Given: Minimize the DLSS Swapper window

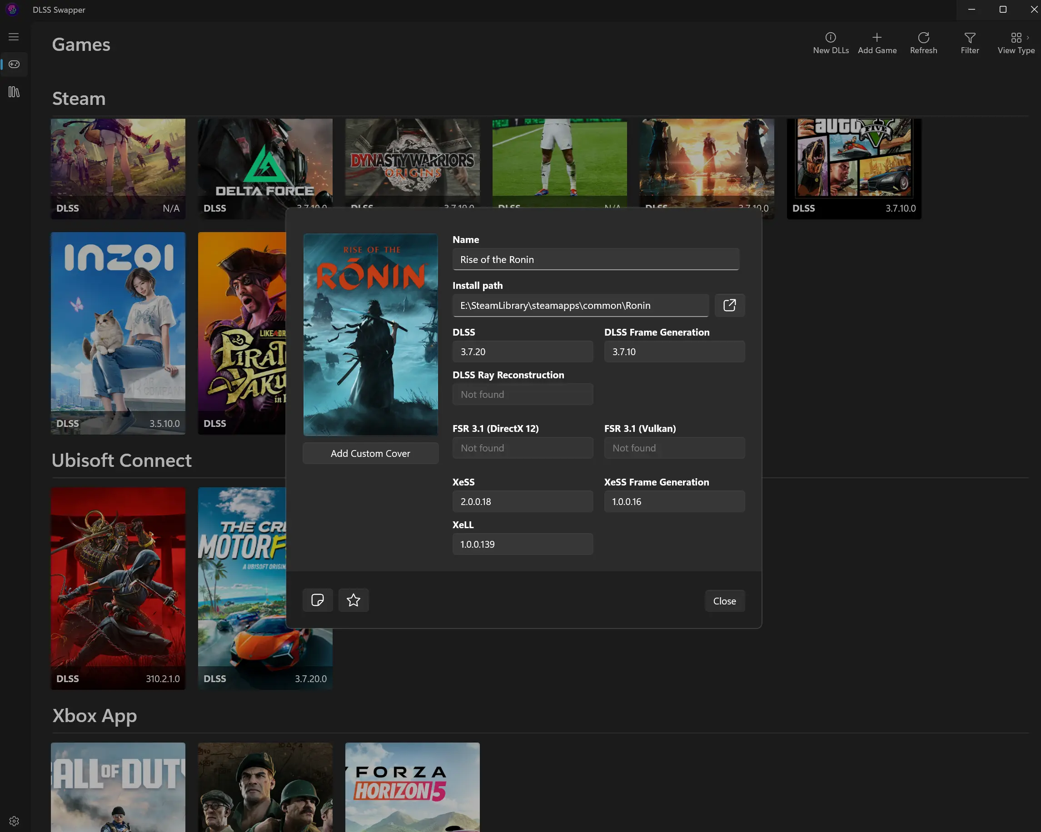Looking at the screenshot, I should (x=971, y=10).
